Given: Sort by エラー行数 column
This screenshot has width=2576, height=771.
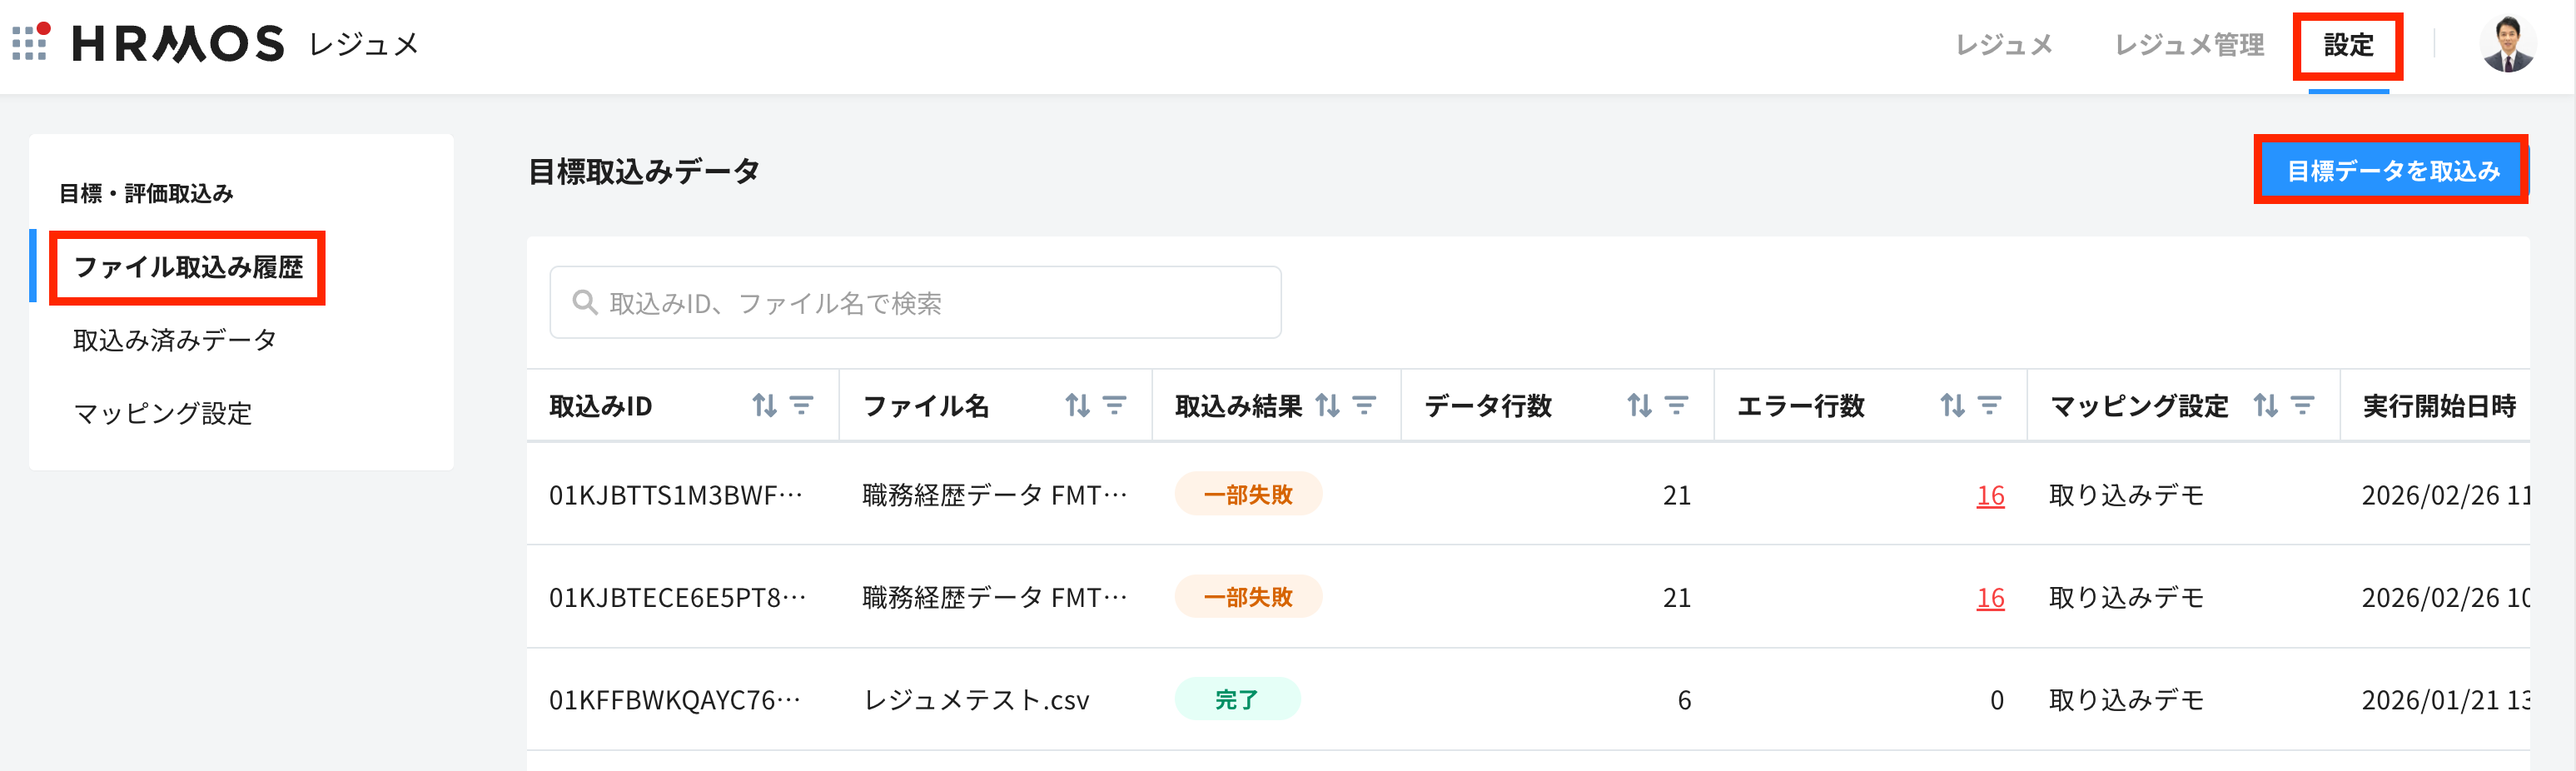Looking at the screenshot, I should click(x=1952, y=405).
